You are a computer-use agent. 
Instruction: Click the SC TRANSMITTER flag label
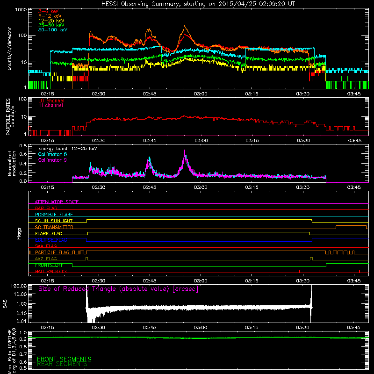point(54,227)
